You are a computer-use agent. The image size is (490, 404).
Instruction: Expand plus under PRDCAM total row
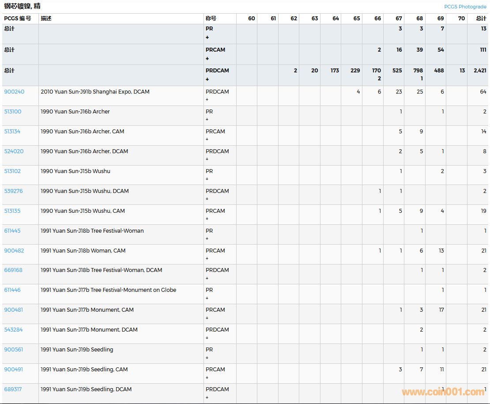[207, 79]
